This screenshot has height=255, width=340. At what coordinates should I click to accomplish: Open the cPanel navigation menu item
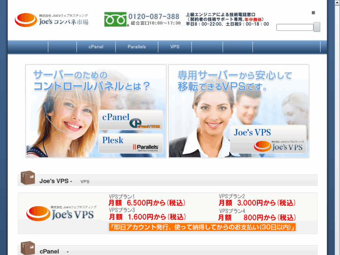[96, 47]
